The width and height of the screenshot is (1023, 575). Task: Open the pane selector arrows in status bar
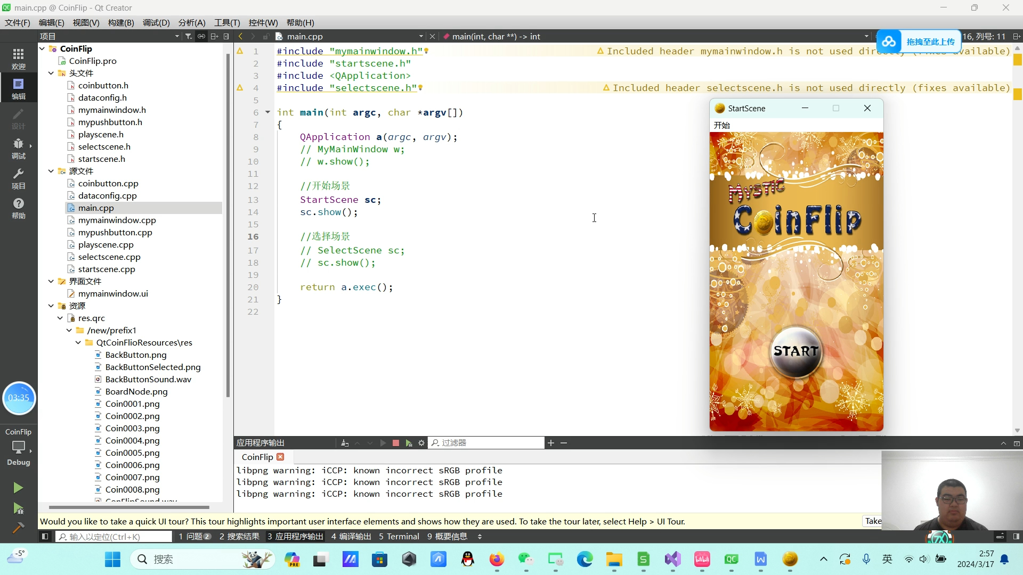point(480,537)
